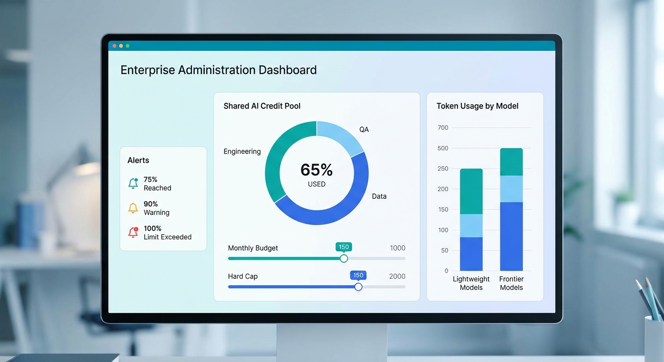Click the red bell icon for Limit Exceeded
664x362 pixels.
click(x=133, y=232)
